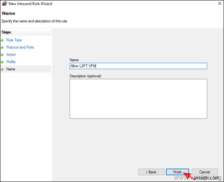Jump to the Action step
Viewport: 224px width, 182px height.
11,54
